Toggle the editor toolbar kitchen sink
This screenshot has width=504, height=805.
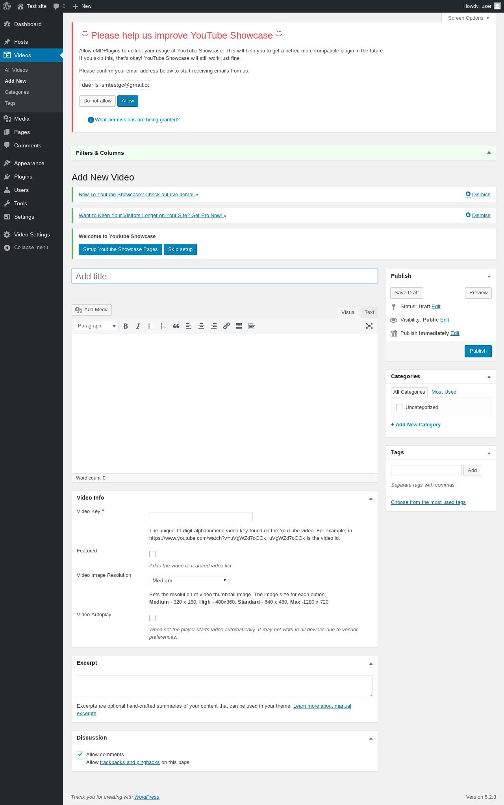[x=252, y=326]
